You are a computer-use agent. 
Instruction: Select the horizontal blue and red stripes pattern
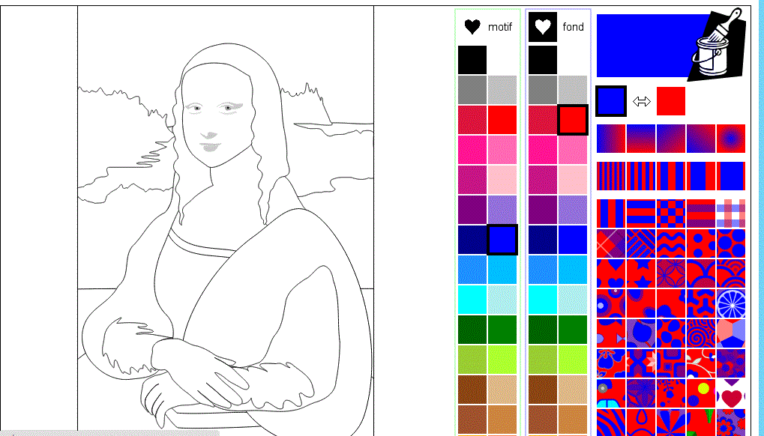point(641,214)
